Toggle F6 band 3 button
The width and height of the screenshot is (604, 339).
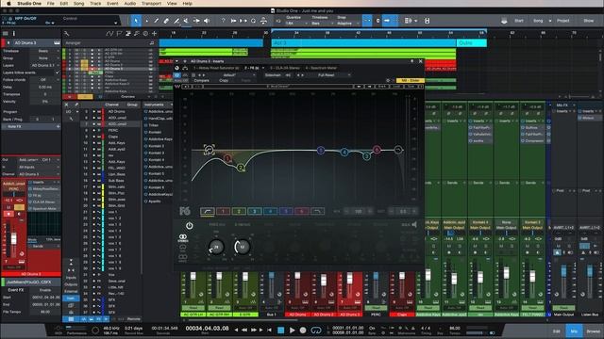click(255, 211)
